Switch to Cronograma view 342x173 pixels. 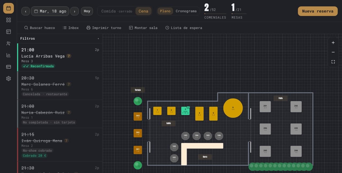click(186, 11)
